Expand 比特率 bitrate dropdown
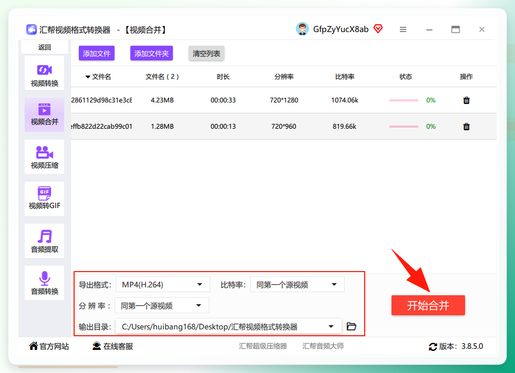The width and height of the screenshot is (515, 373). tap(297, 284)
